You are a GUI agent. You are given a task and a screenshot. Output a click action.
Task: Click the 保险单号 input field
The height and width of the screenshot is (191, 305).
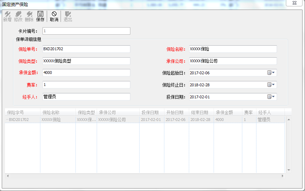point(86,49)
